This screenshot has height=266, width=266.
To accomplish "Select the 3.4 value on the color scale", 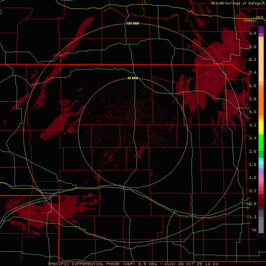I will pyautogui.click(x=253, y=138).
